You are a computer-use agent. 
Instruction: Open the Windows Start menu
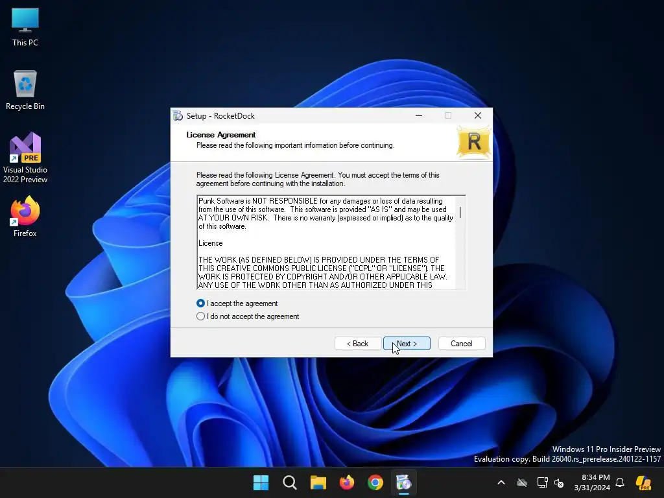(261, 482)
